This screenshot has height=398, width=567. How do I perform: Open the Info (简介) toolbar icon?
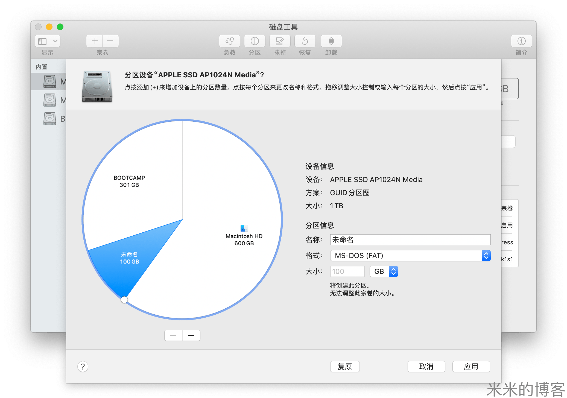(x=521, y=41)
